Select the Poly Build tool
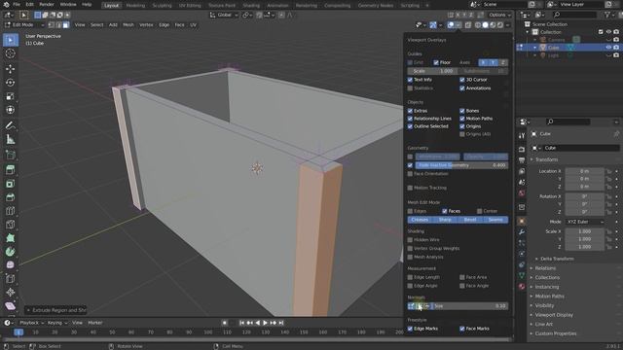The width and height of the screenshot is (623, 350). pos(11,237)
